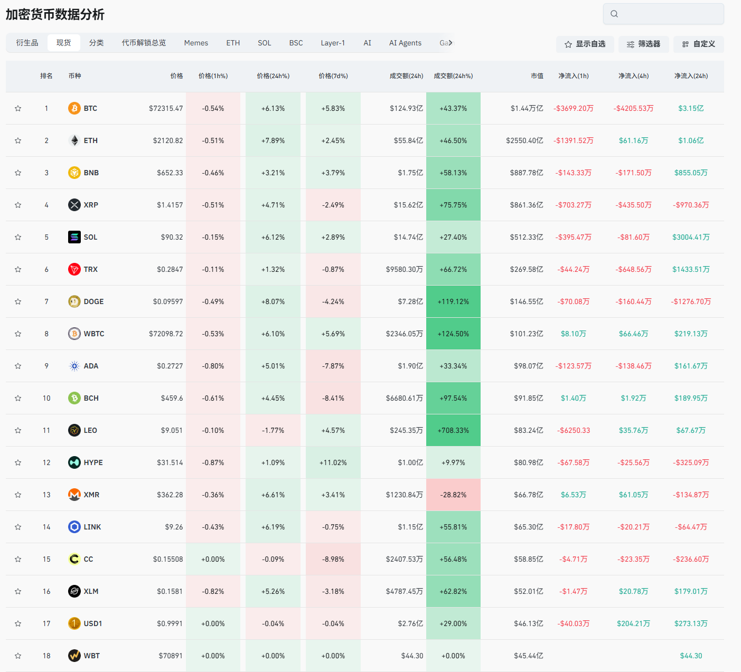Open the 自定义 customize columns menu
The image size is (741, 672).
pos(698,44)
